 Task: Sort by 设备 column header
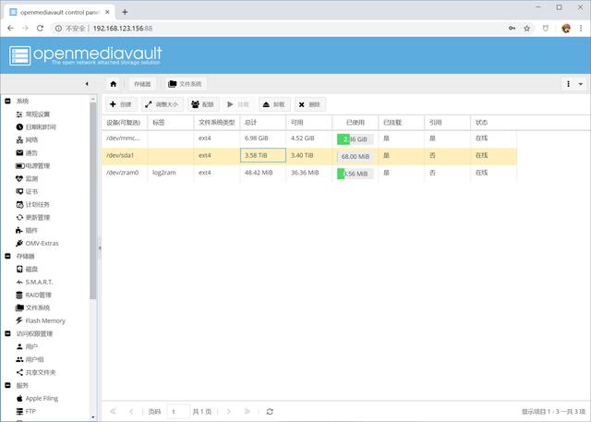pyautogui.click(x=125, y=123)
